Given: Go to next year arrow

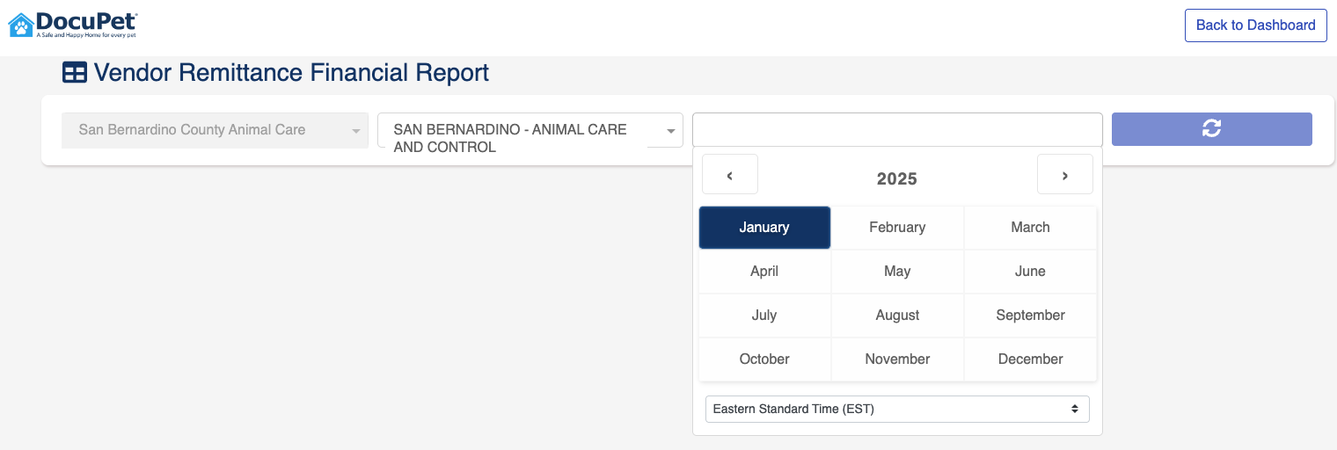Looking at the screenshot, I should [x=1064, y=174].
